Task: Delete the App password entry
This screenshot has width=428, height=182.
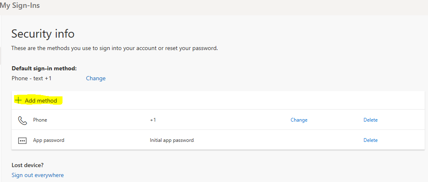Action: 370,140
